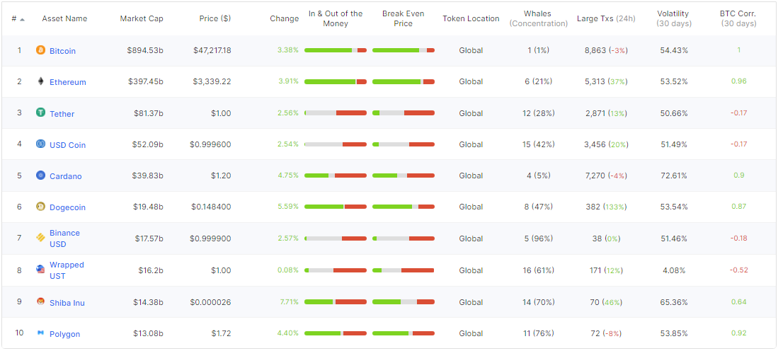
Task: Click Cardano volatility 72.61%
Action: tap(674, 175)
